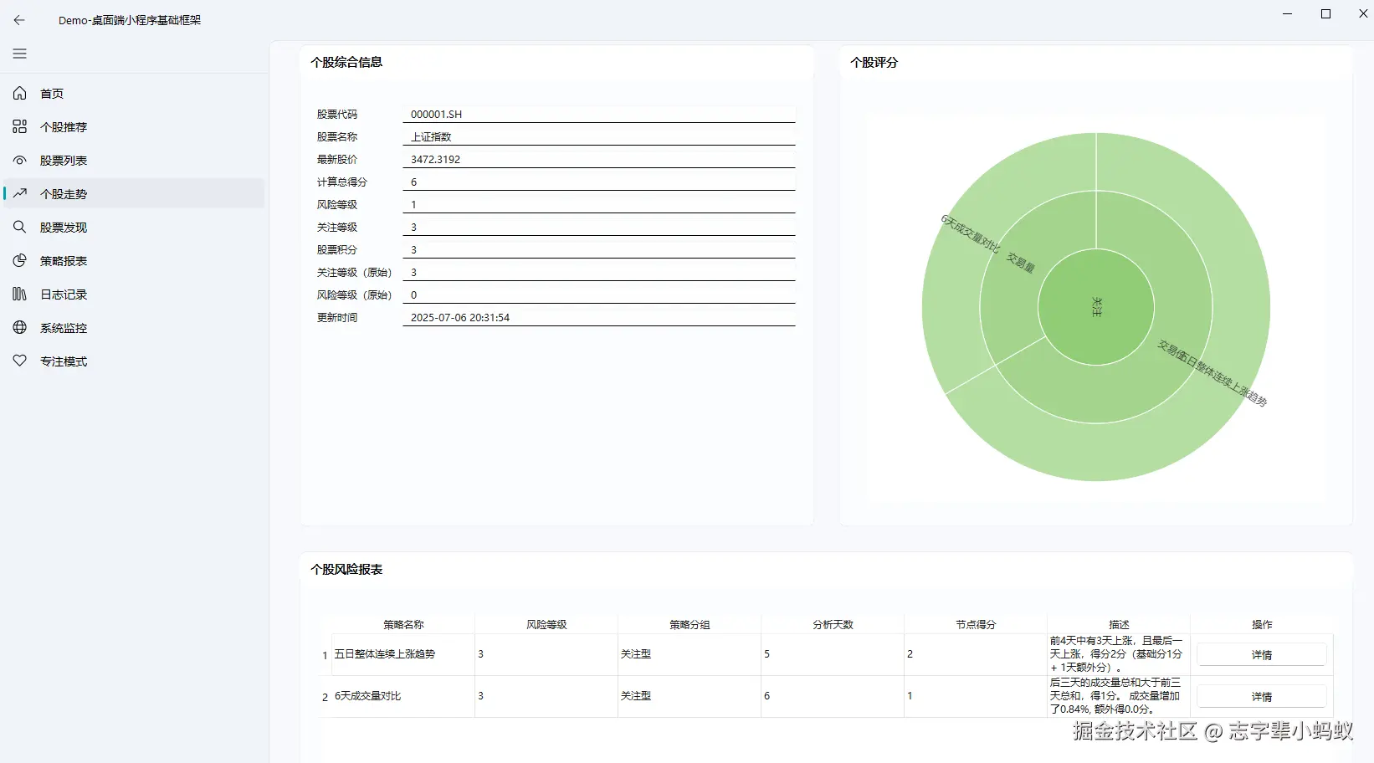
Task: Click the 策略名称 column header
Action: click(403, 624)
